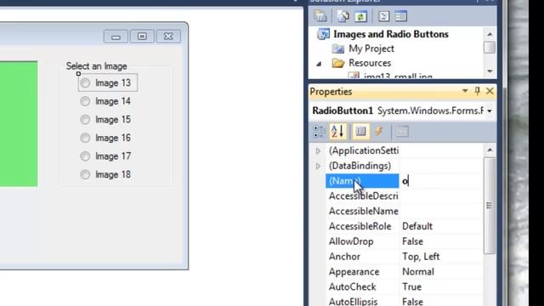Select the AccessibleRole property name

click(360, 227)
